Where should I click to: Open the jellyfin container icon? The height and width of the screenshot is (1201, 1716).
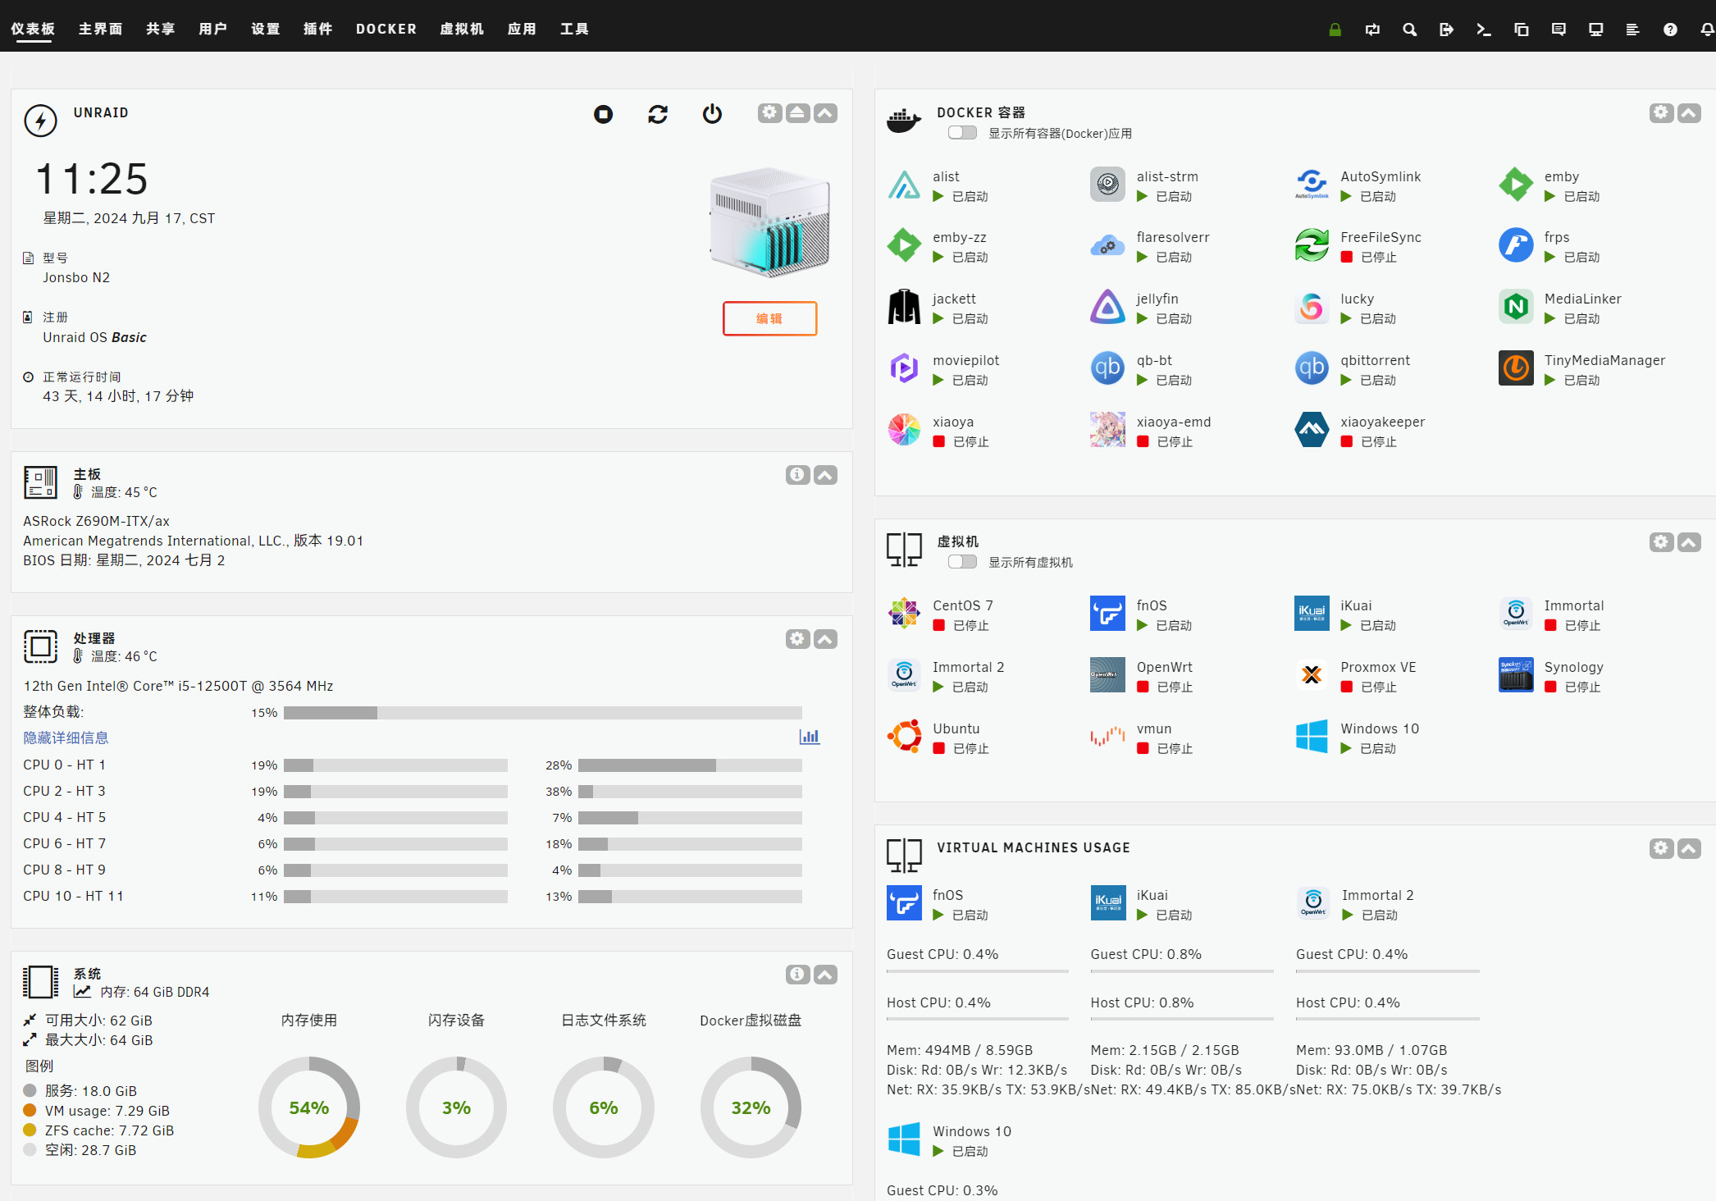pos(1107,307)
